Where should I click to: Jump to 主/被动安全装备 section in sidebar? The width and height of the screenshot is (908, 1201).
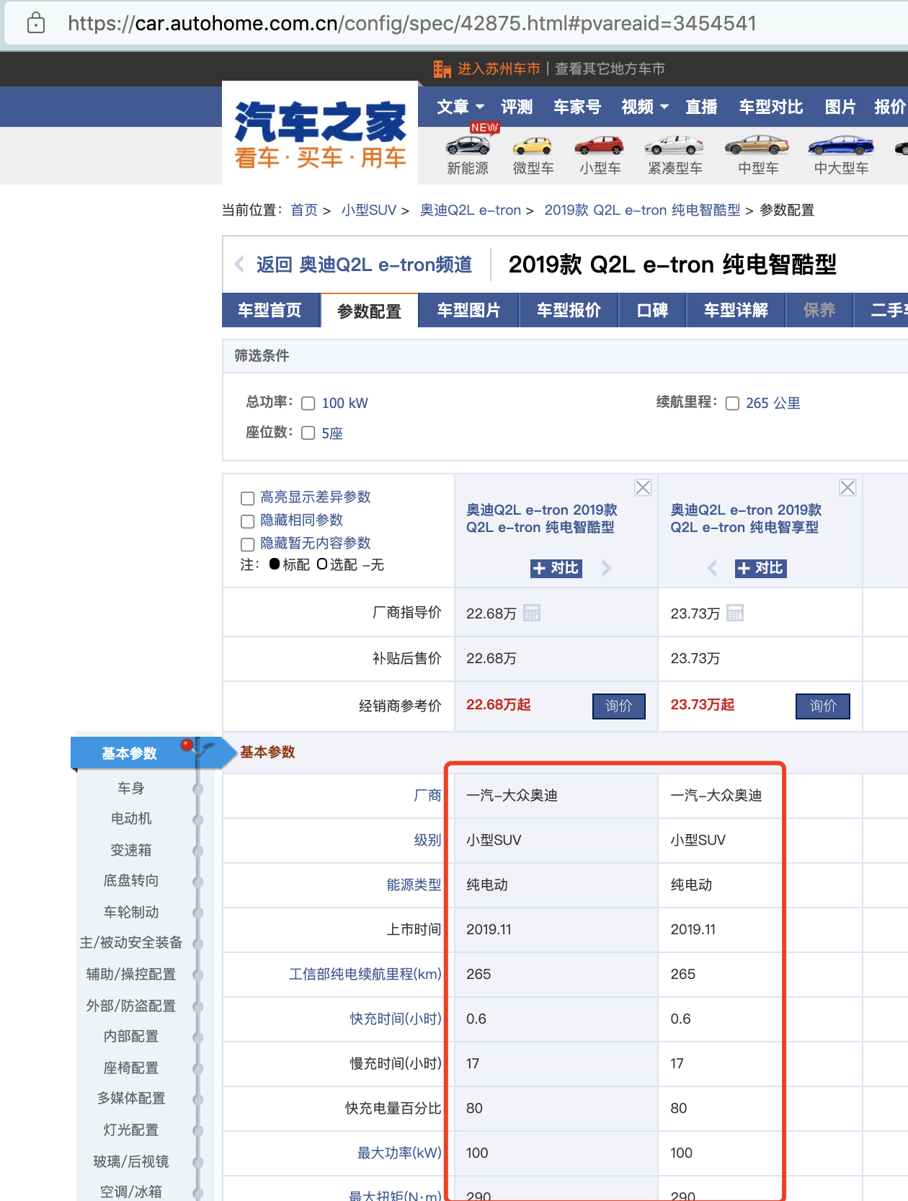tap(131, 942)
